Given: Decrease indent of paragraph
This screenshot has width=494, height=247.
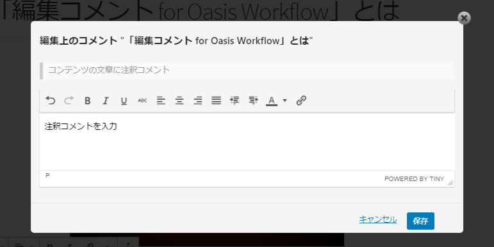Looking at the screenshot, I should tap(235, 100).
